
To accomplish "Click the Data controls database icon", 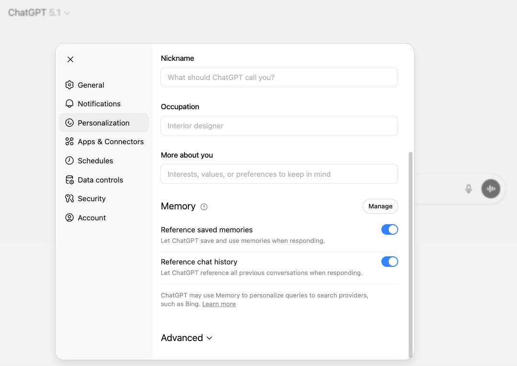I will (x=69, y=180).
